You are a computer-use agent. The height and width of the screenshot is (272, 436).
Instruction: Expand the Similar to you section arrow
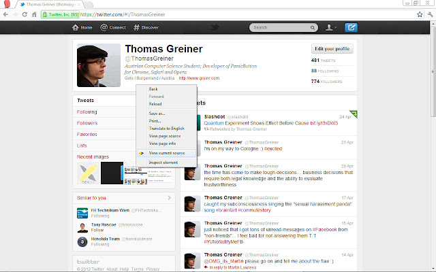point(169,198)
